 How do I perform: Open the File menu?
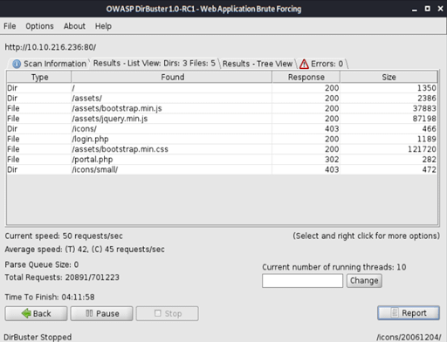click(x=10, y=26)
